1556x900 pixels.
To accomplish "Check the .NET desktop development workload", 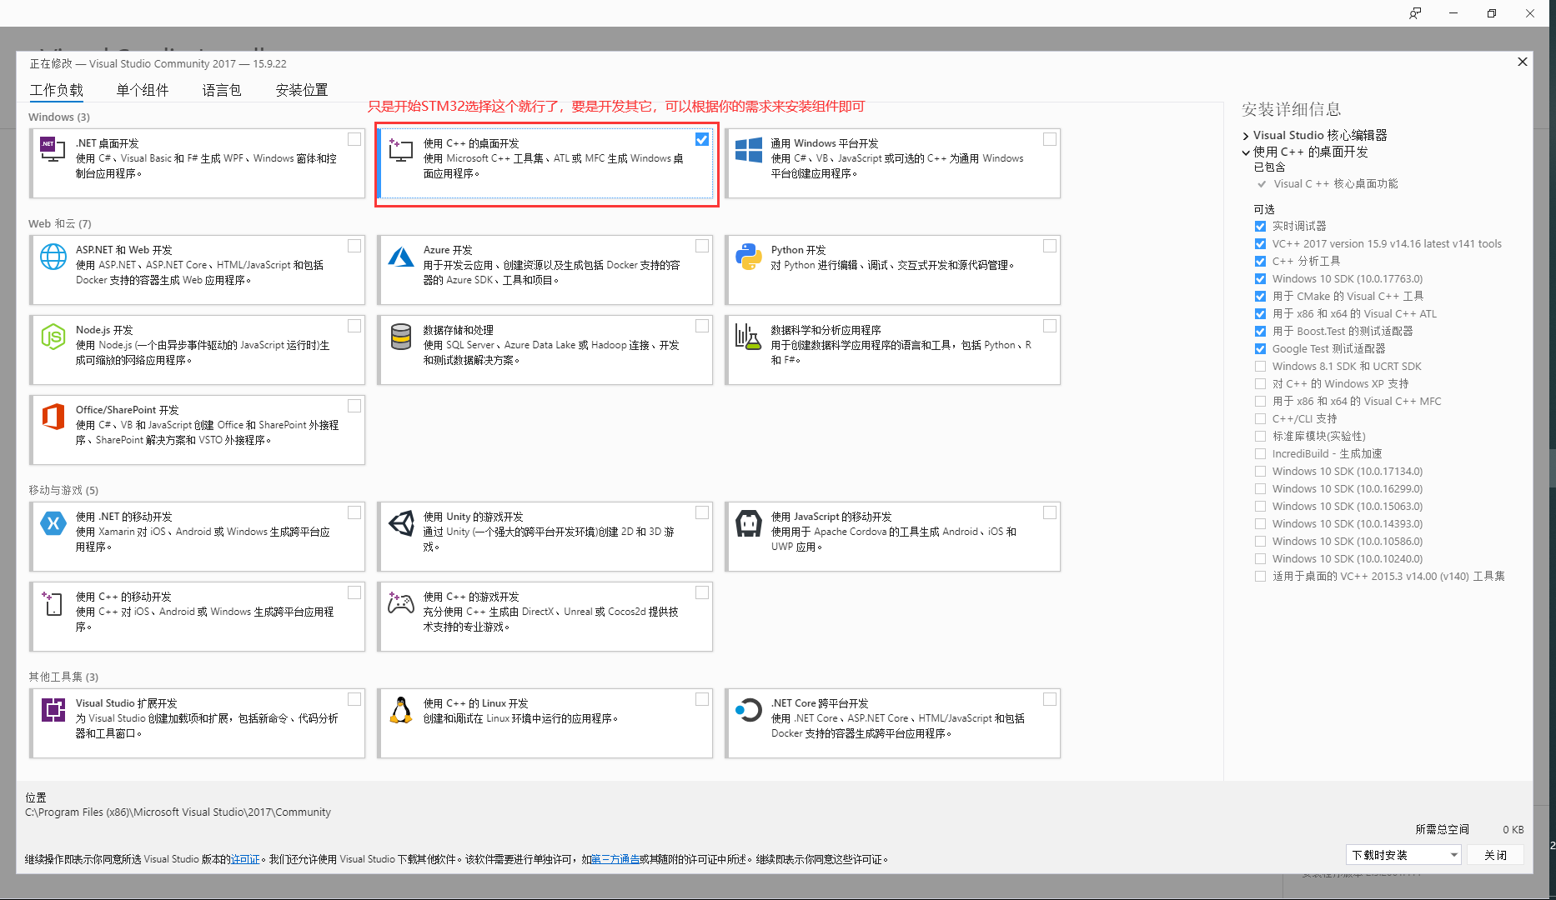I will [354, 139].
